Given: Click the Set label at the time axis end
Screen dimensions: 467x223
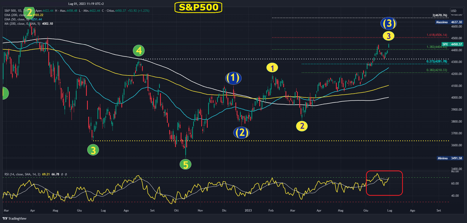Looking at the screenshot, I should coord(439,211).
